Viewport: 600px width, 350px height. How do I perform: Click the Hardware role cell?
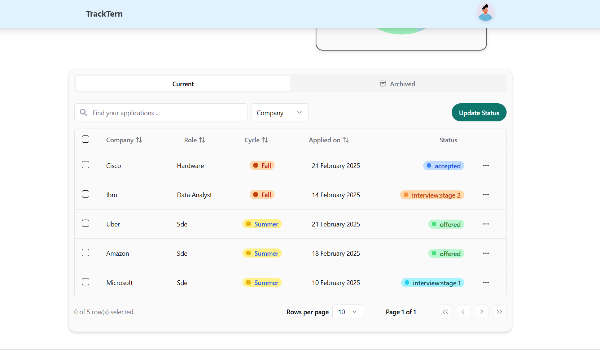[x=190, y=166]
